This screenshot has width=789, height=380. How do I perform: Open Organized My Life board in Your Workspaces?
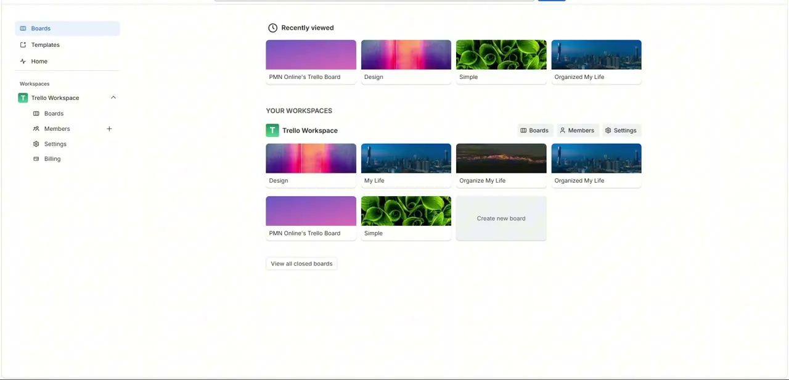(597, 165)
